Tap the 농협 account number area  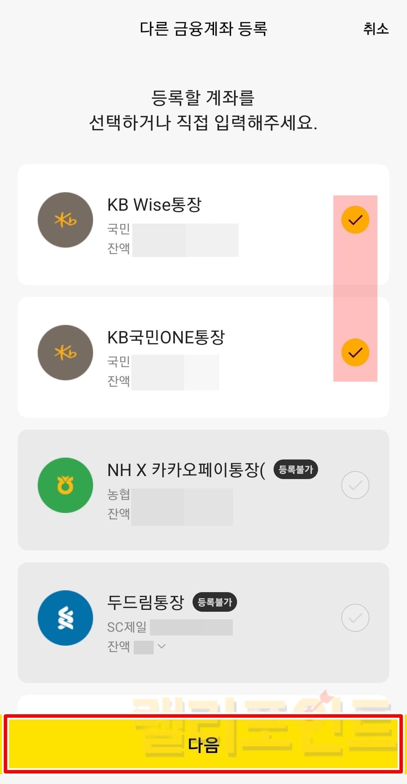(x=182, y=495)
